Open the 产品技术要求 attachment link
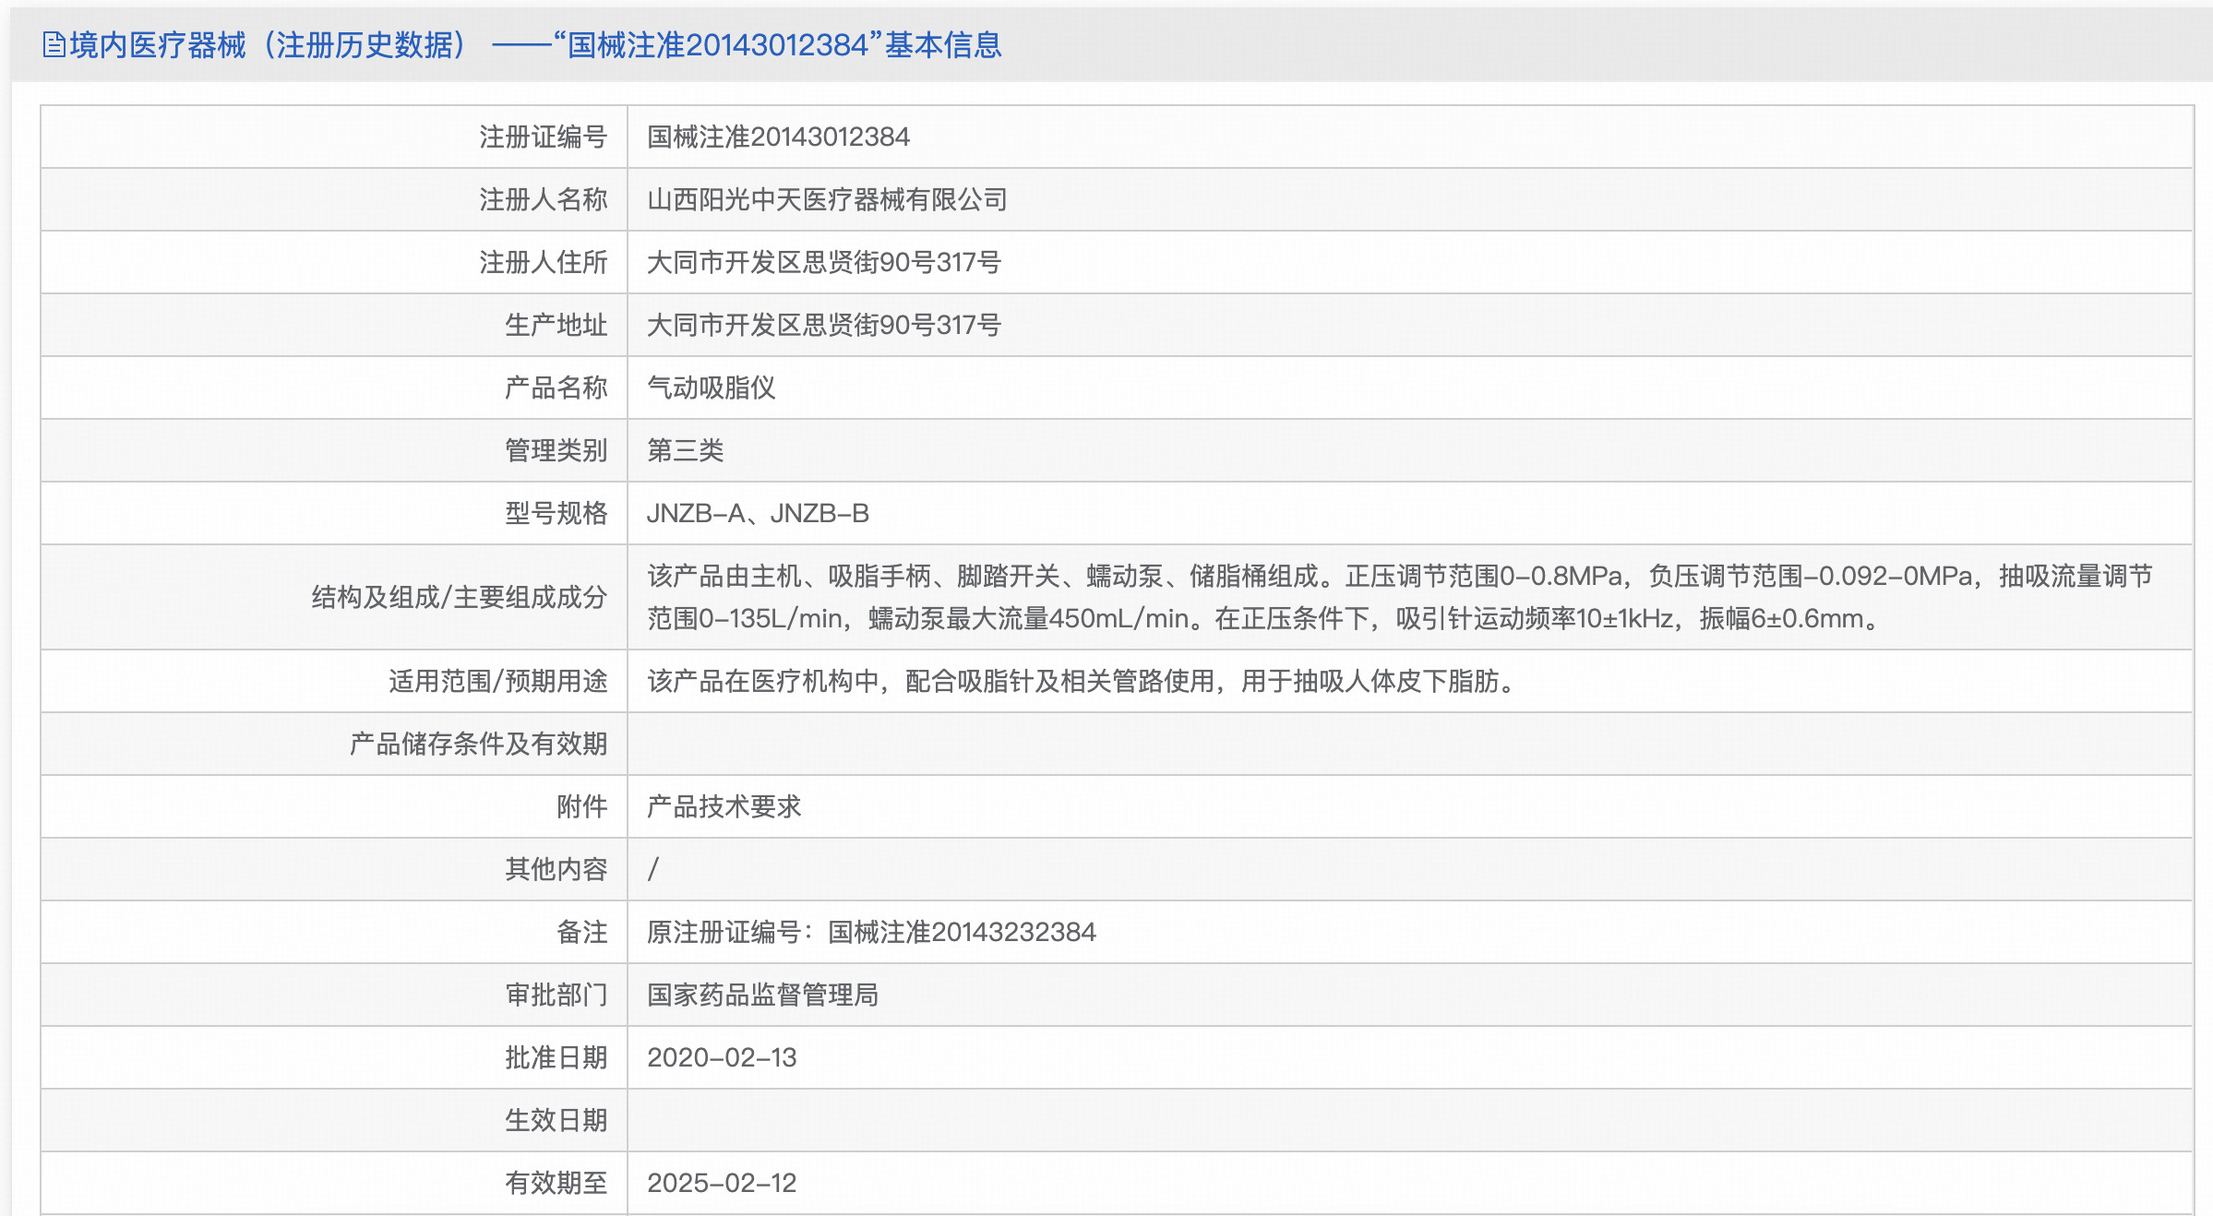Screen dimensions: 2213x1216 pos(724,806)
